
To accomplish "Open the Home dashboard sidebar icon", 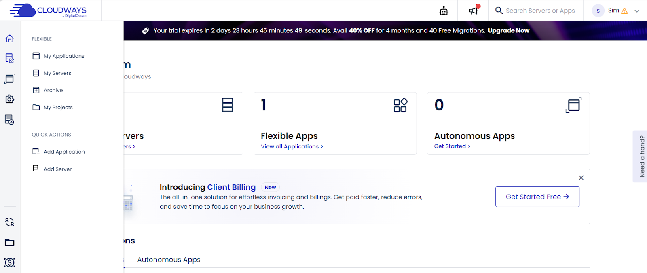I will click(x=10, y=38).
